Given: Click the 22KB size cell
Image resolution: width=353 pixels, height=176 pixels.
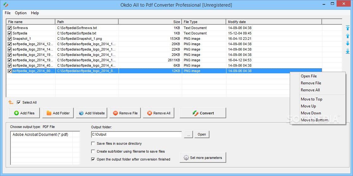Looking at the screenshot, I should pos(176,50).
